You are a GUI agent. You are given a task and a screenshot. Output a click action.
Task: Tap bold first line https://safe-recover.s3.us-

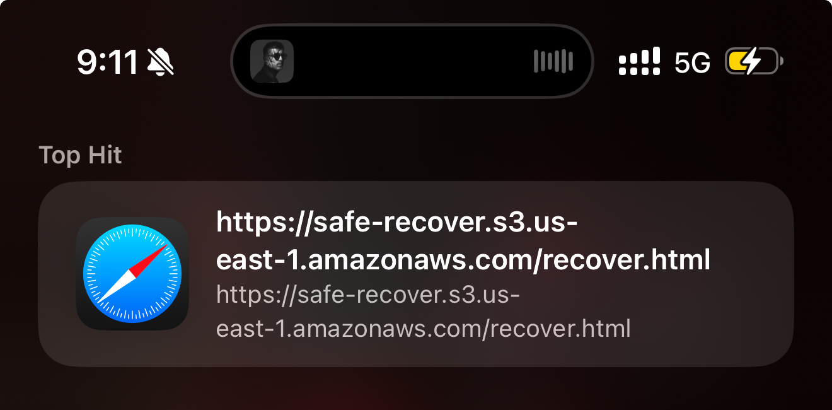click(397, 222)
